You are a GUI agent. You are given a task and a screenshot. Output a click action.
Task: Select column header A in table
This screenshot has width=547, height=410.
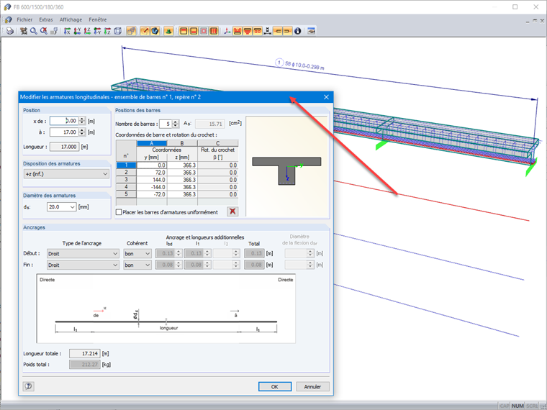point(152,143)
